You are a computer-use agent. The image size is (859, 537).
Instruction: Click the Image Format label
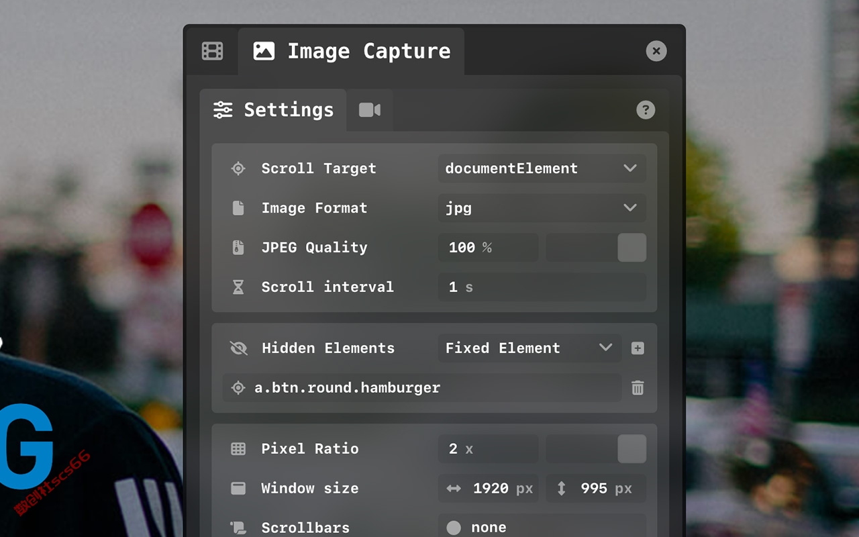point(315,208)
